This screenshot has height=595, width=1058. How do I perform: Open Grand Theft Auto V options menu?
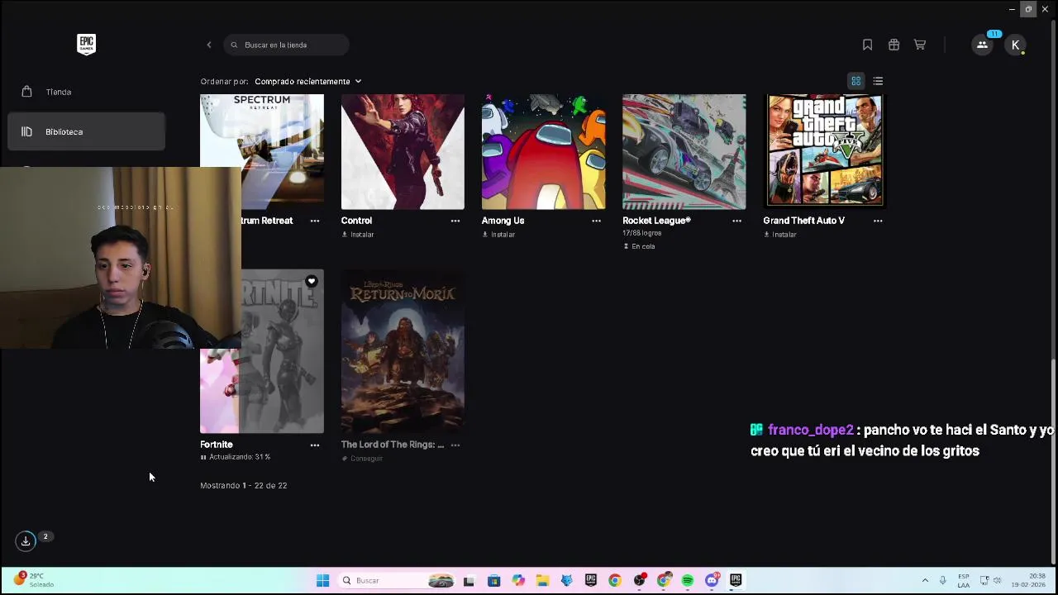click(x=878, y=221)
